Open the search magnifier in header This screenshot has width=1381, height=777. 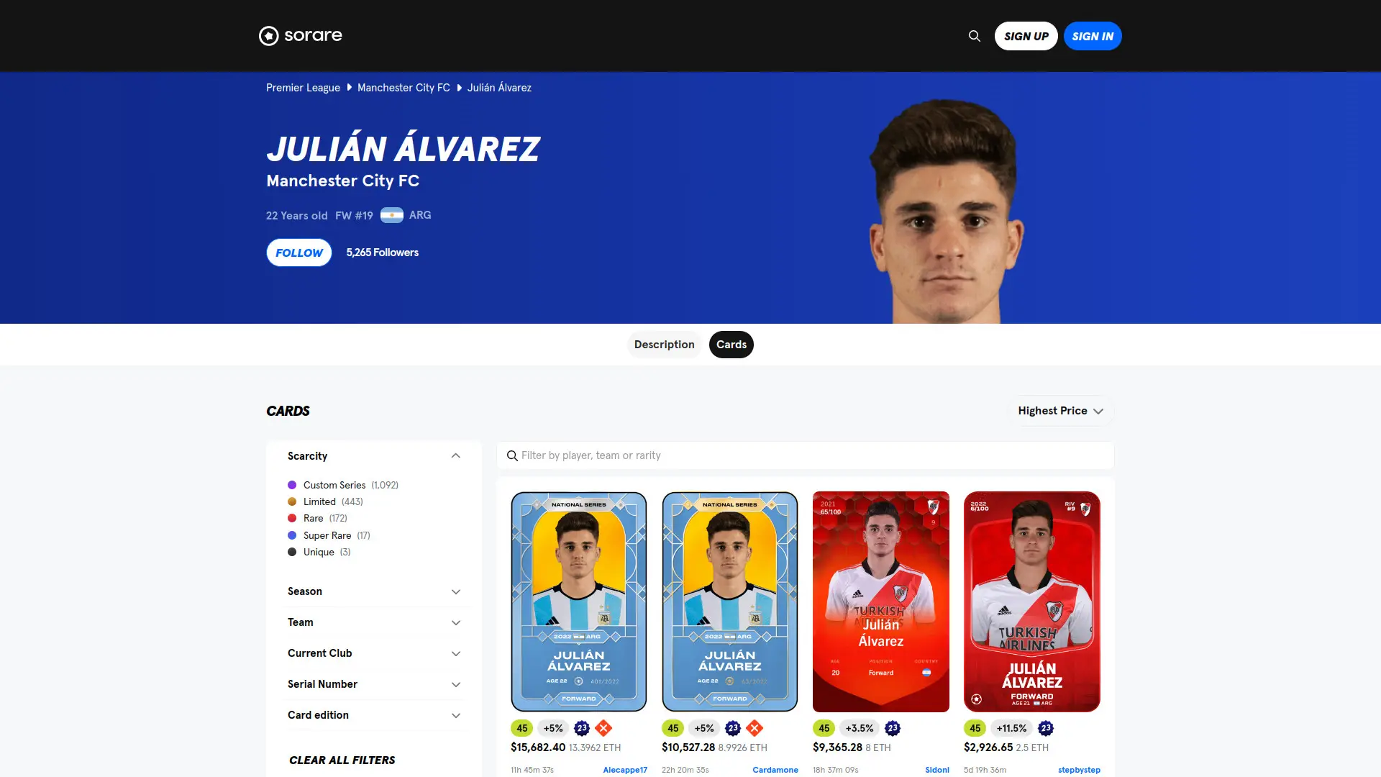click(975, 36)
